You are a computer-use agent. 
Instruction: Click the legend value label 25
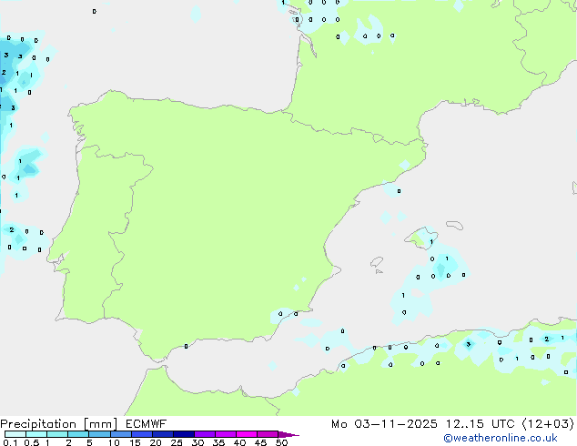click(x=177, y=442)
